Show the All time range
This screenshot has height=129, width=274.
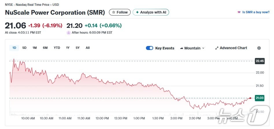[88, 48]
